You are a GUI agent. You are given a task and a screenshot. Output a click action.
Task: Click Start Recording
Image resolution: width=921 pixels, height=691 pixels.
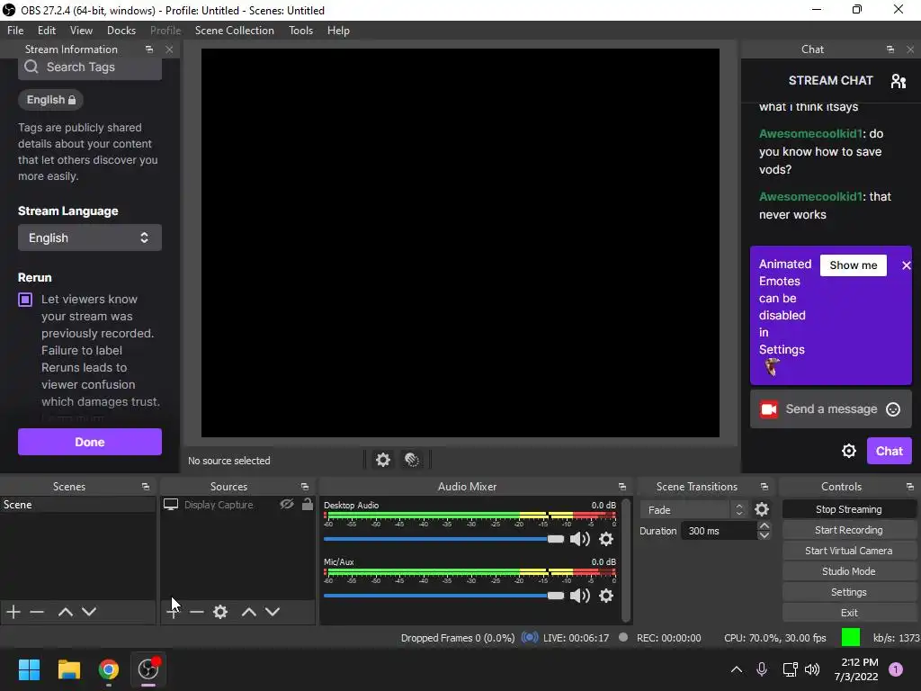pyautogui.click(x=849, y=530)
